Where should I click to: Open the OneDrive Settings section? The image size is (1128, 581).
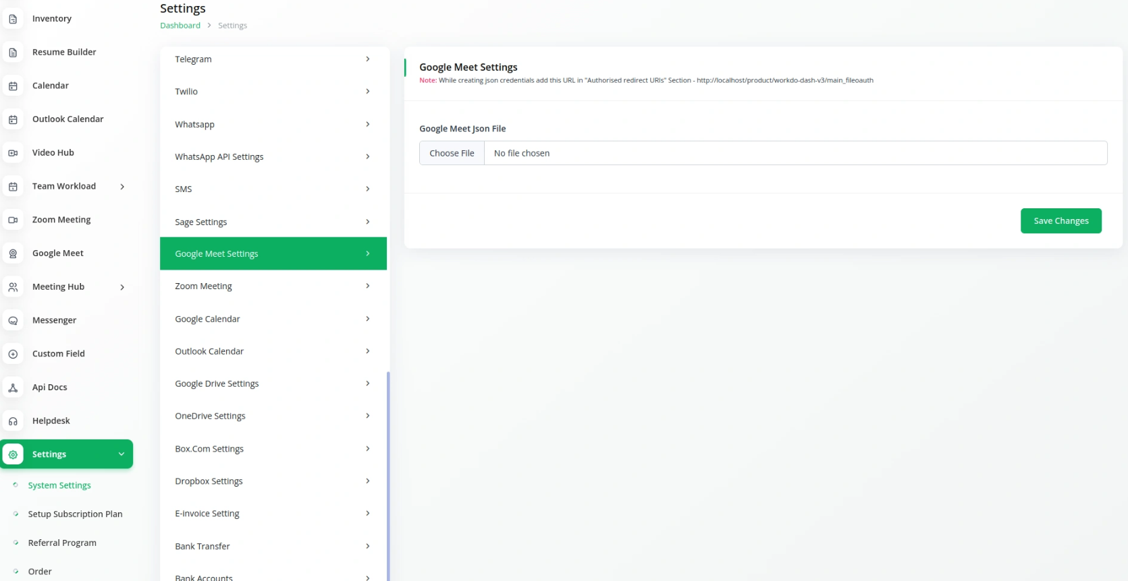click(273, 416)
